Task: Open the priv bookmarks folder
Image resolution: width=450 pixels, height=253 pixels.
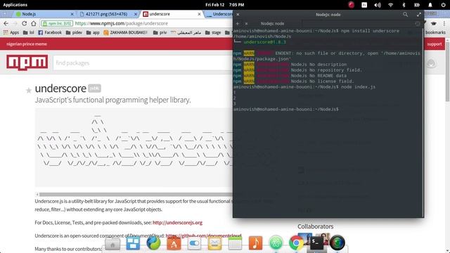Action: [x=160, y=33]
